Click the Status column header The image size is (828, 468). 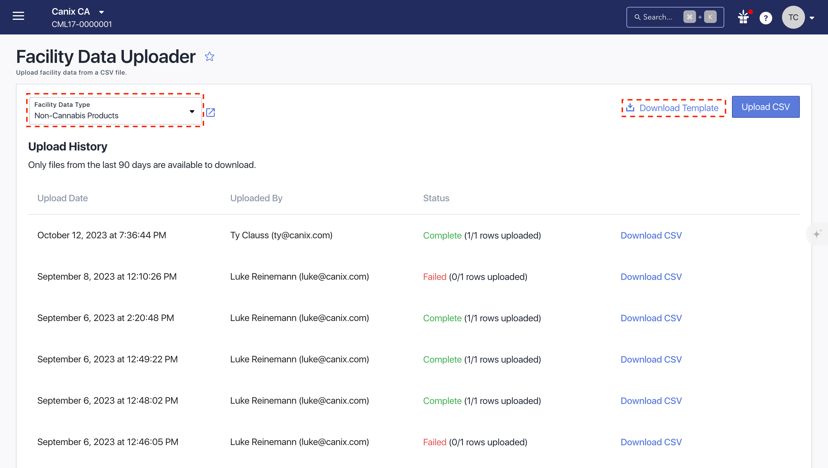pyautogui.click(x=436, y=198)
